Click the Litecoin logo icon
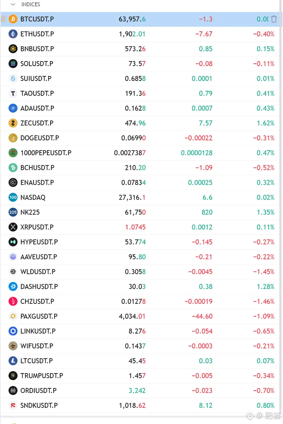The width and height of the screenshot is (283, 424). tap(13, 361)
